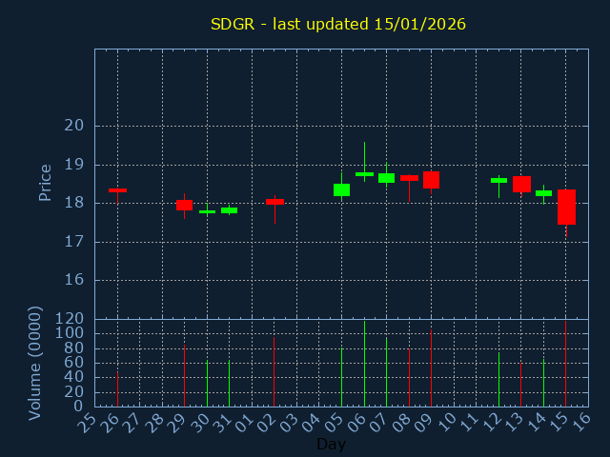Select the green candlestick on day 05
The width and height of the screenshot is (610, 457).
click(x=341, y=189)
